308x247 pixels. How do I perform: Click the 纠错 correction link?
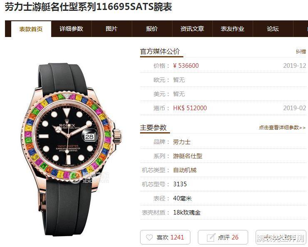pos(301,52)
